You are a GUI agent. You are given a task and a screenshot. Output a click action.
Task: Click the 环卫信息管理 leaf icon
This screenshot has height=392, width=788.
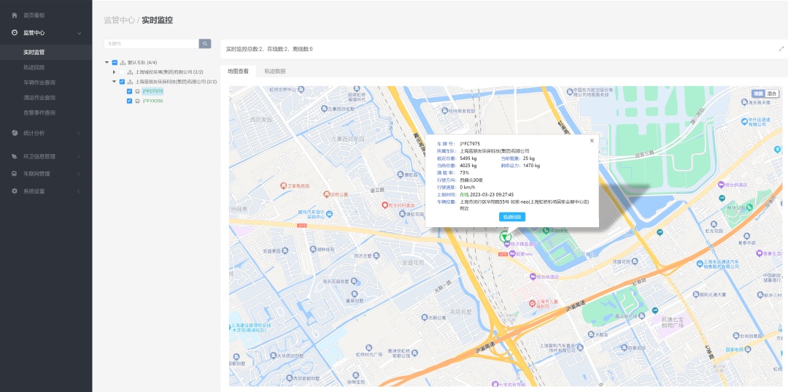[x=15, y=156]
